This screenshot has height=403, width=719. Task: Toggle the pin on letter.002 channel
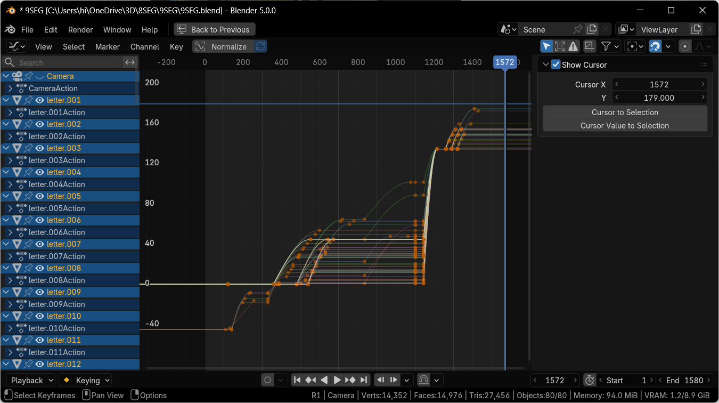[29, 124]
